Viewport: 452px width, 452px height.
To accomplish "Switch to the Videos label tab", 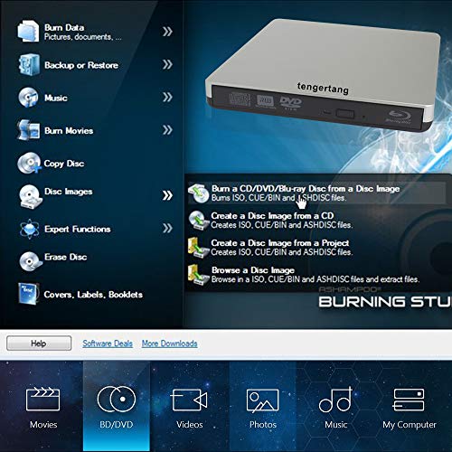I will pos(190,425).
